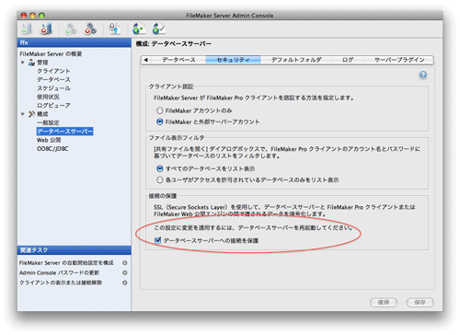Click arrow icon beside Admin Console パスワードの更新
Screen dimensions: 460x335
(125, 272)
